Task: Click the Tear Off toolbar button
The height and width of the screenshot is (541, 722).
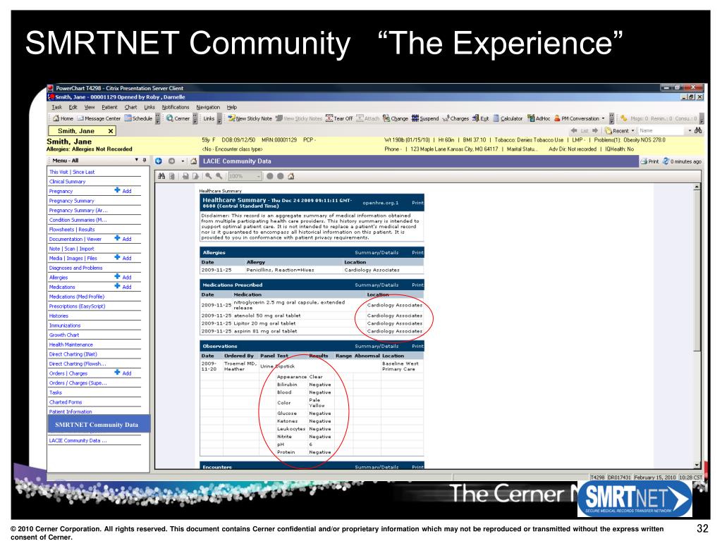Action: tap(339, 118)
